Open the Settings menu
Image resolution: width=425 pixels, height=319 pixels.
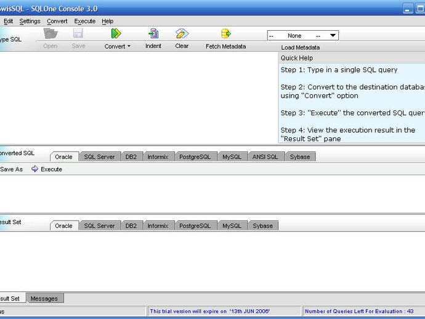click(x=30, y=21)
